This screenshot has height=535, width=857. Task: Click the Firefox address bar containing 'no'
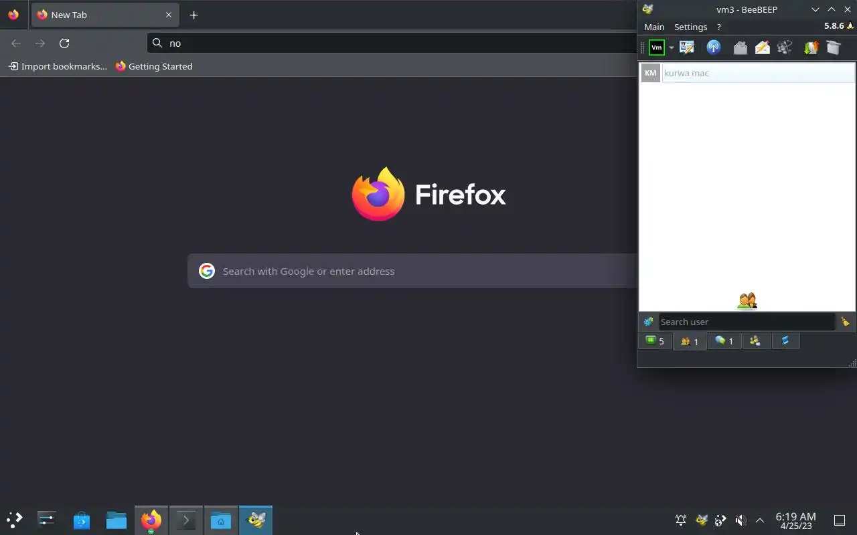pos(392,43)
